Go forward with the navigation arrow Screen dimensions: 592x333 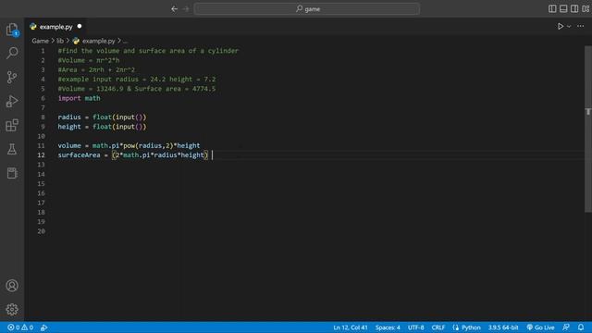tap(186, 8)
